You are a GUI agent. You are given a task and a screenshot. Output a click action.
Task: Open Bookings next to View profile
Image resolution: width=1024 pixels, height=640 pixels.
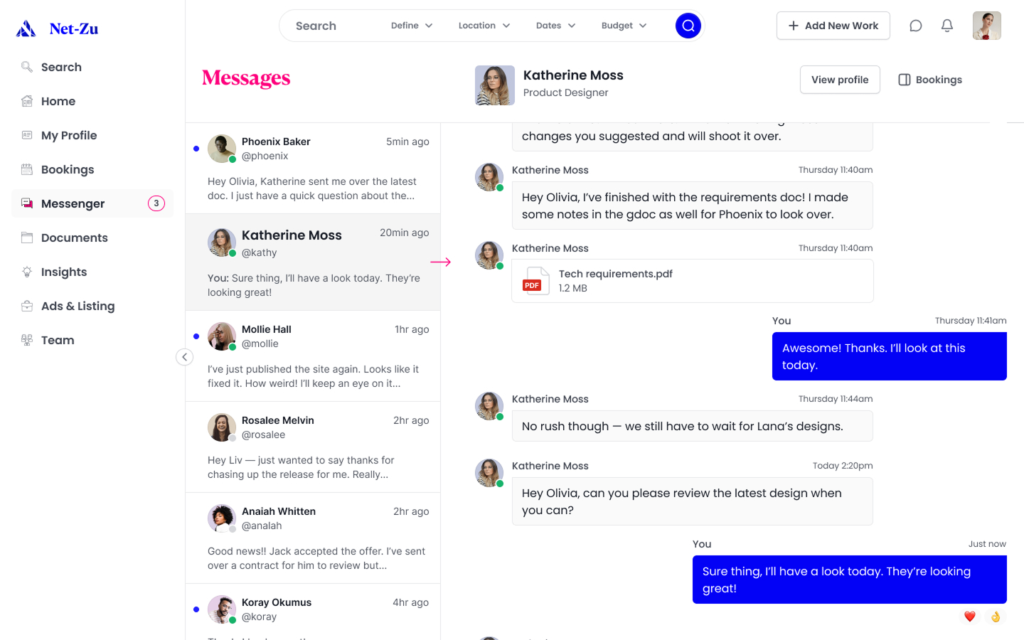click(x=930, y=80)
